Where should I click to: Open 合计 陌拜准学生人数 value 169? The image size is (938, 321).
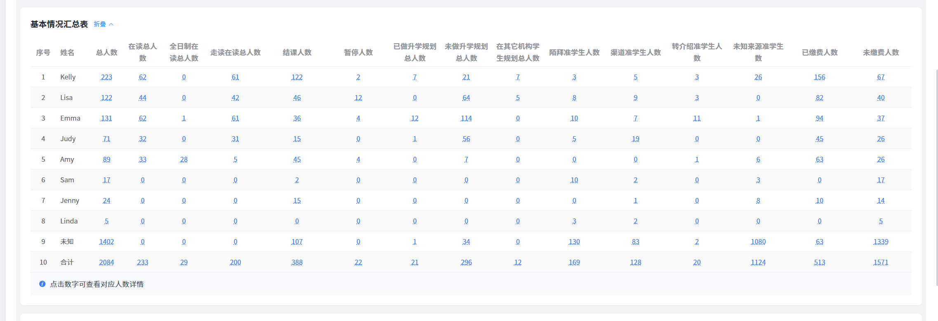point(574,262)
